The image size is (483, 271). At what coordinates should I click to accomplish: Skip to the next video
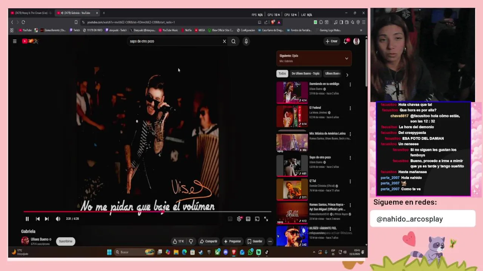[x=47, y=219]
